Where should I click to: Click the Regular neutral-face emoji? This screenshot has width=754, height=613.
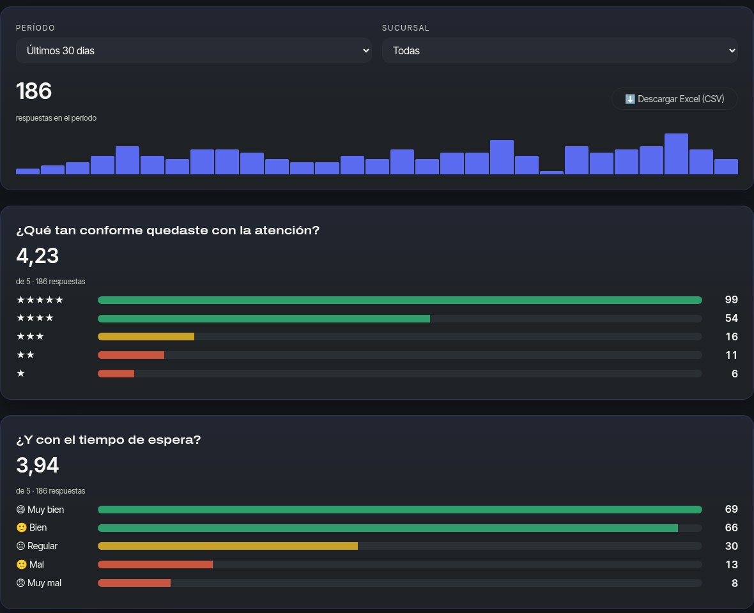pyautogui.click(x=20, y=546)
